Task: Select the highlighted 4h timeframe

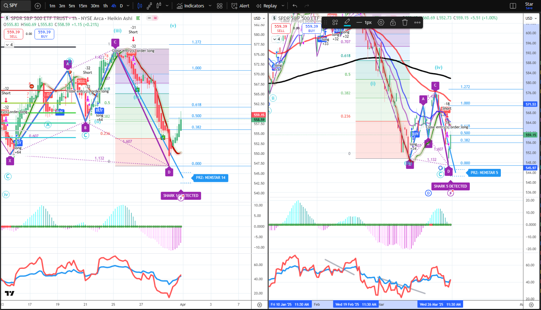Action: click(114, 6)
